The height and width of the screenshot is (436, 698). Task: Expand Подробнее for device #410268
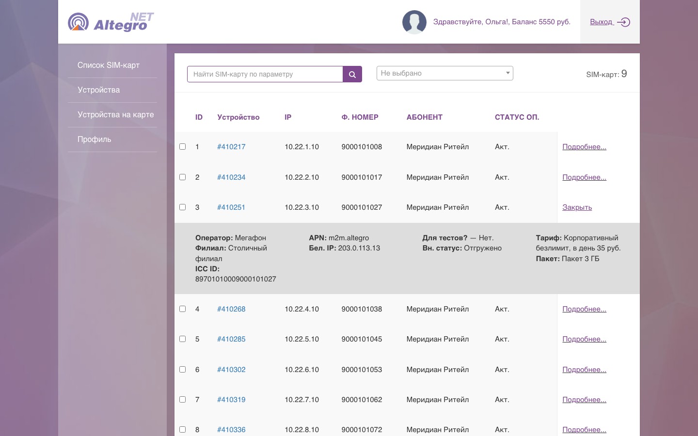pyautogui.click(x=584, y=309)
